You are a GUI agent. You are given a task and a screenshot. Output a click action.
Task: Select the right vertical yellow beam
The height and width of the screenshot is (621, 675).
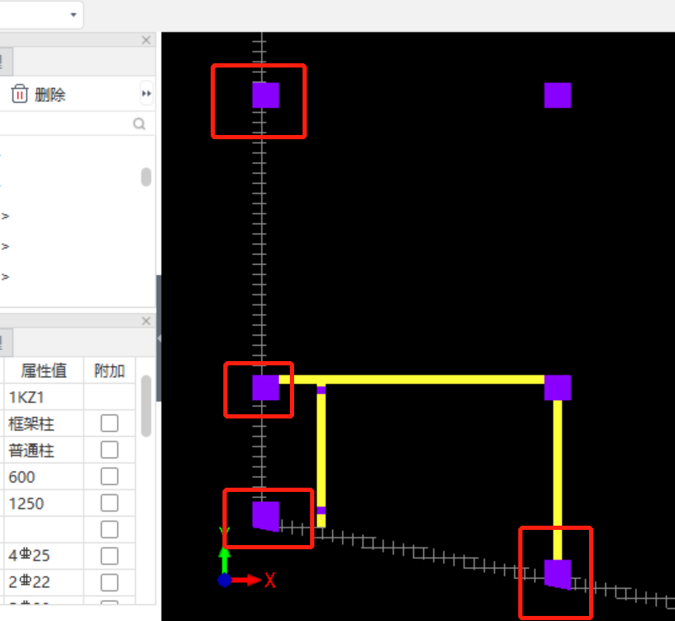[x=558, y=480]
